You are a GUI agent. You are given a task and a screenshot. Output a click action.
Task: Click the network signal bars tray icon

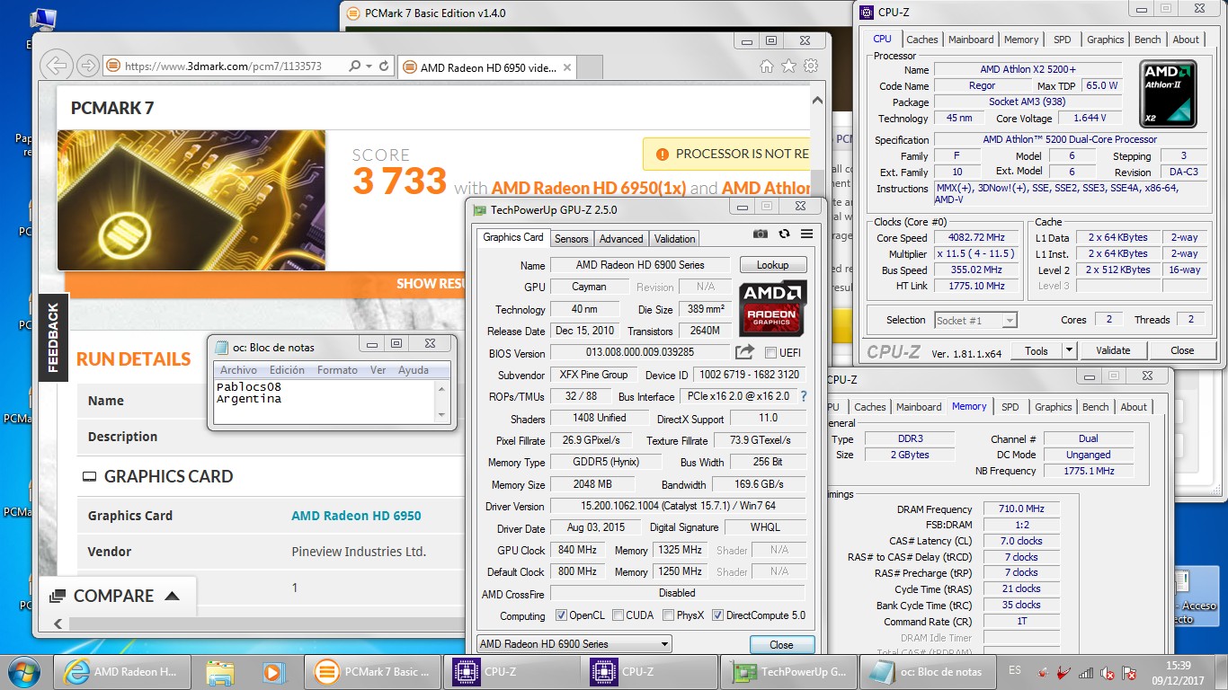[x=1086, y=672]
